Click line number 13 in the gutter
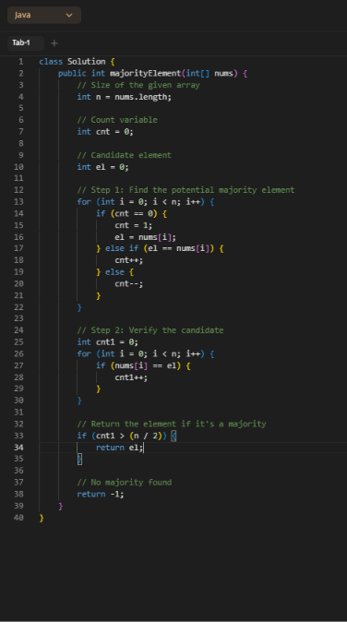Screen dimensions: 347x622 click(x=18, y=202)
